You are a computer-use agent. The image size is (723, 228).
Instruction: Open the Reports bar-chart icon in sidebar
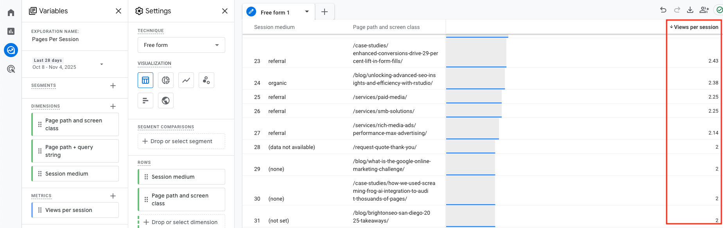[11, 31]
